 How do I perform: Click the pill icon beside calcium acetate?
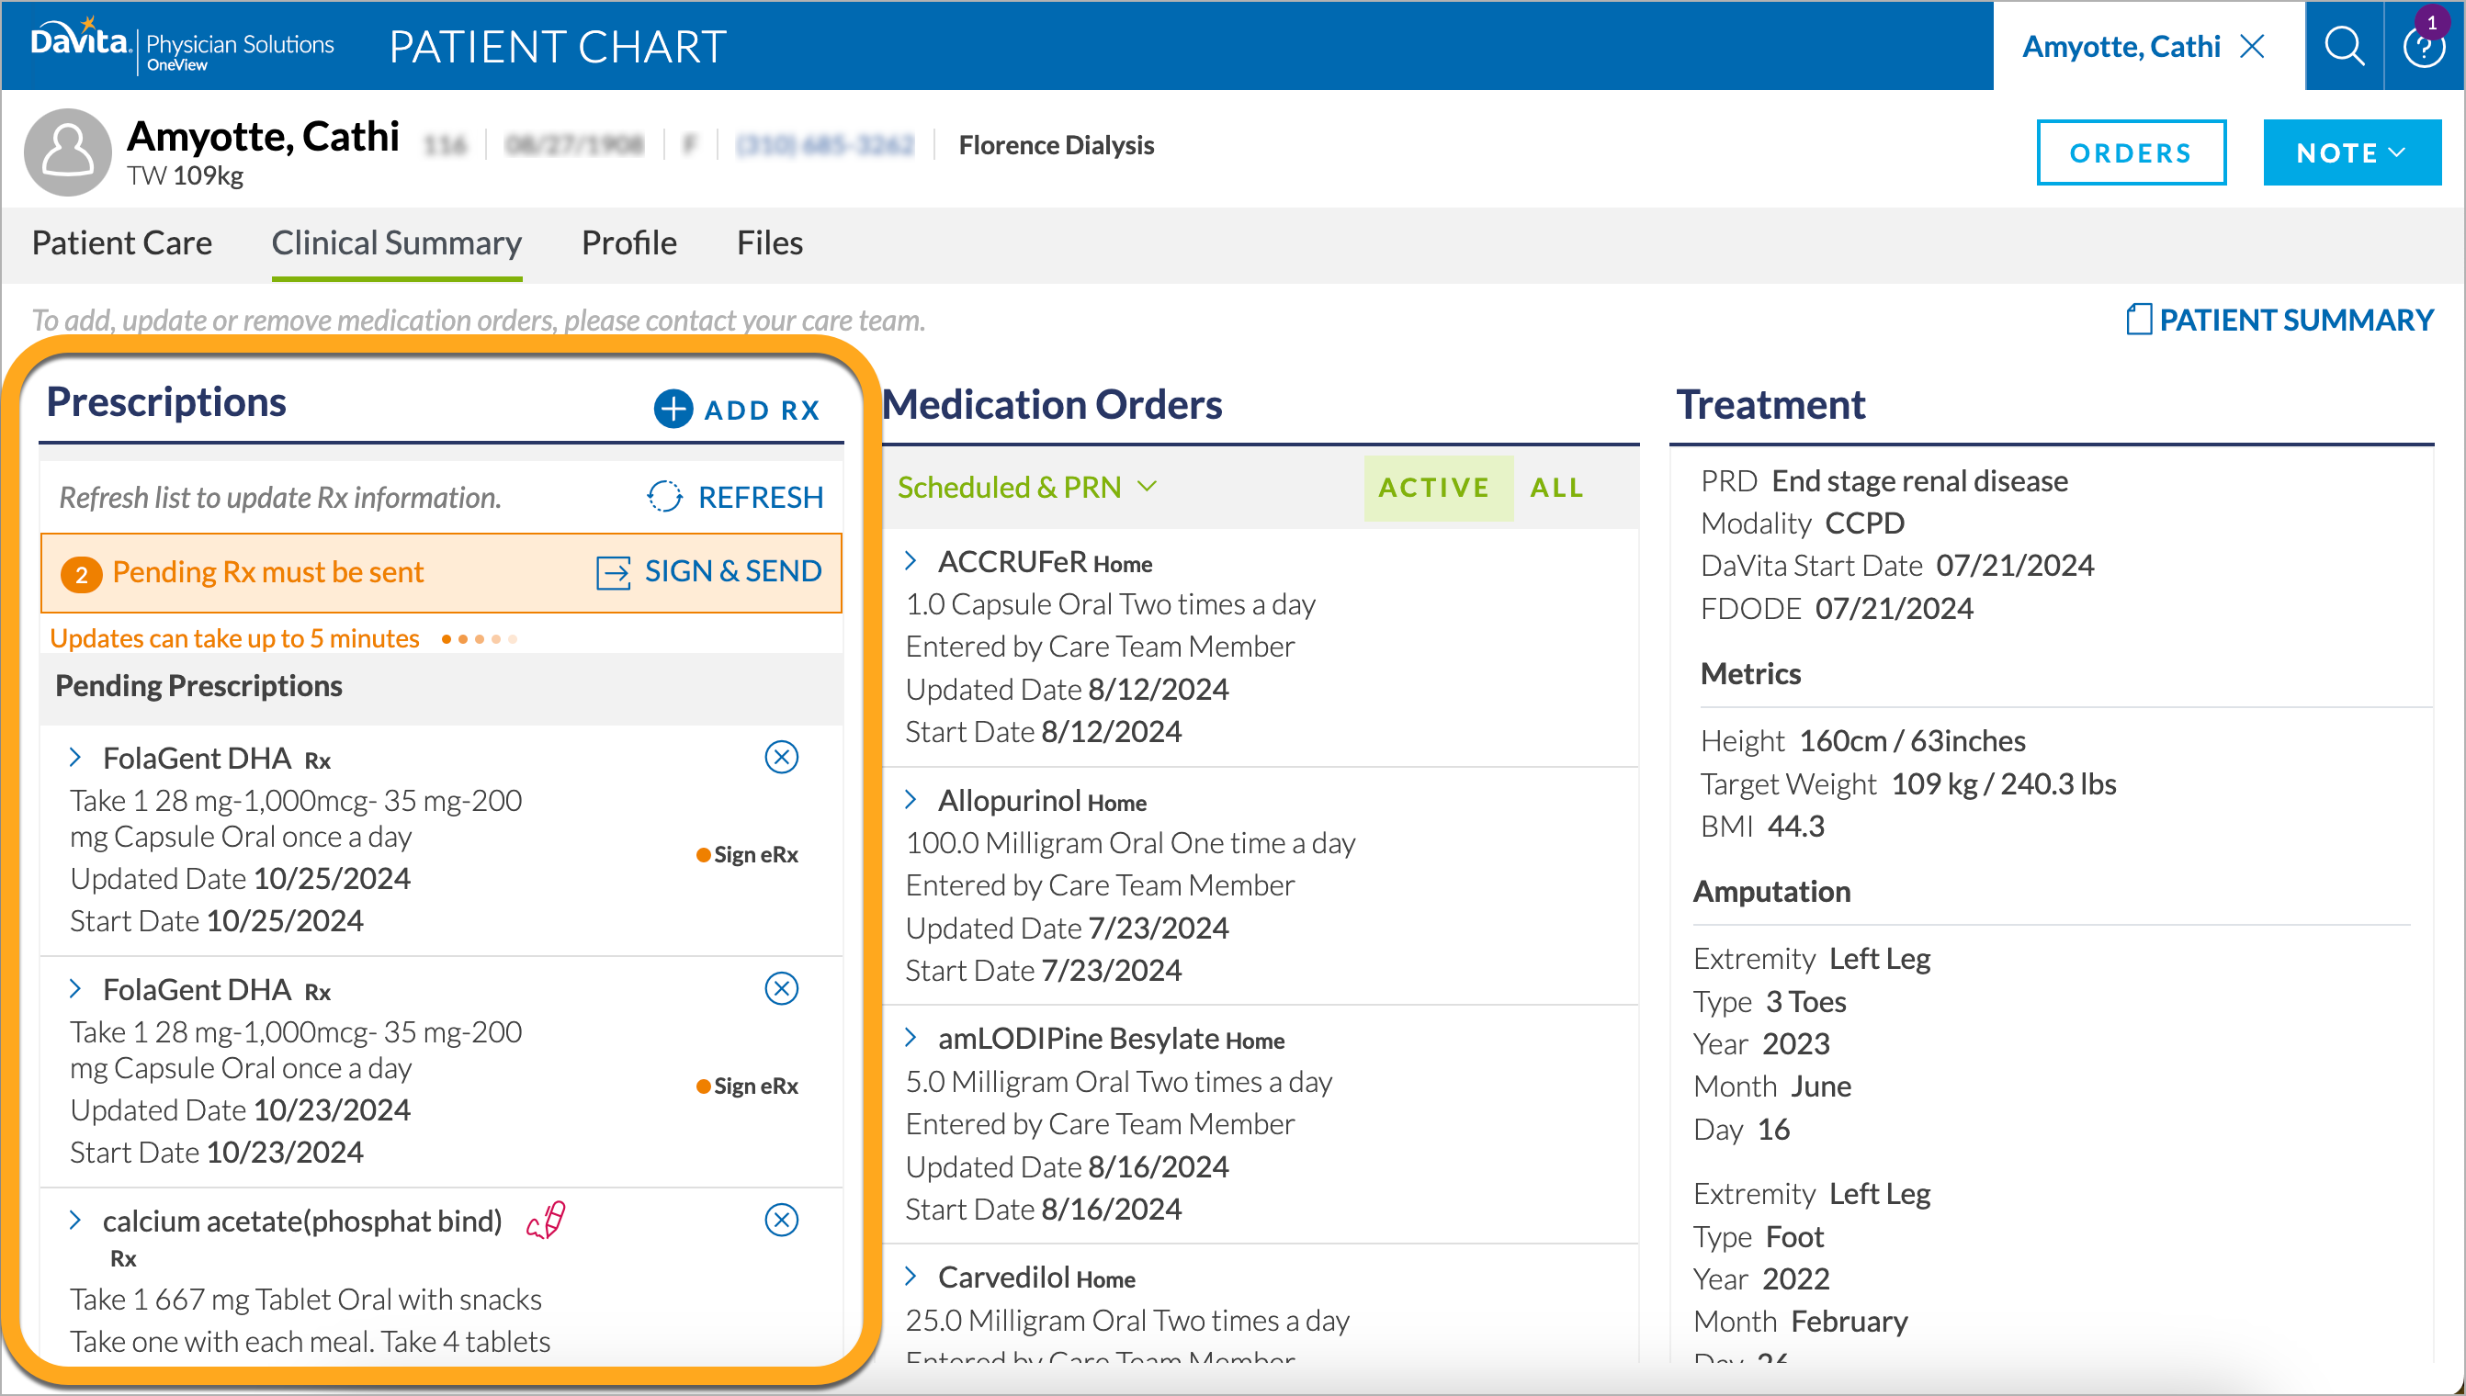(x=547, y=1220)
